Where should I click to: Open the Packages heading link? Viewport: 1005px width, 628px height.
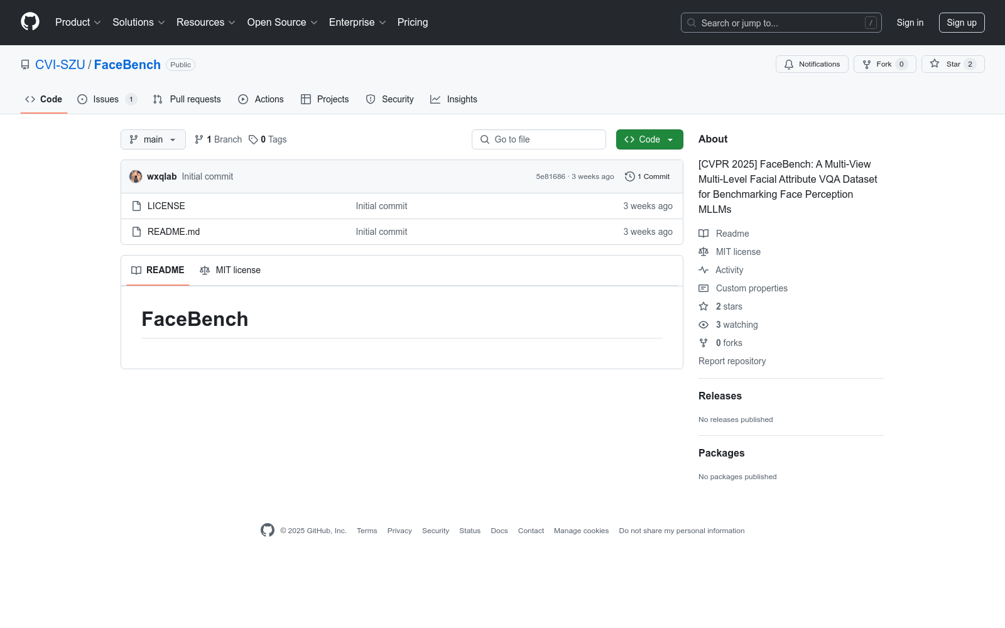721,453
